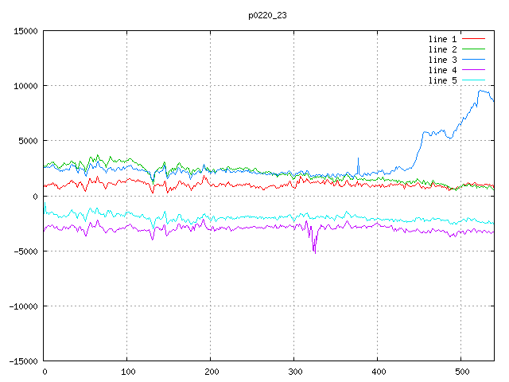Click the 10000 y-axis tick label
Image resolution: width=509 pixels, height=382 pixels.
click(25, 86)
